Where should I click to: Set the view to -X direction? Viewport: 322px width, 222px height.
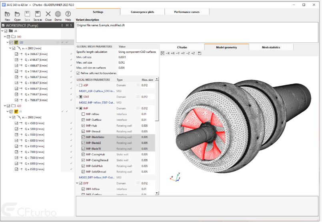click(x=168, y=53)
